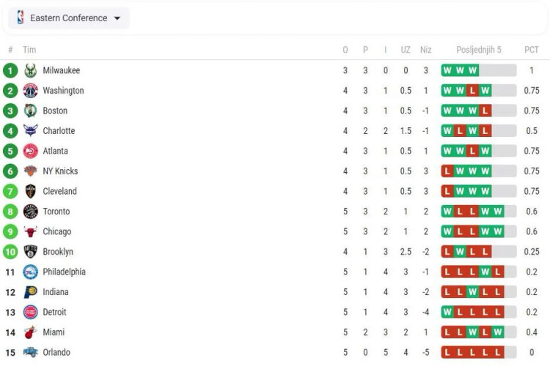
Task: Open the NY Knicks team link
Action: tap(60, 171)
